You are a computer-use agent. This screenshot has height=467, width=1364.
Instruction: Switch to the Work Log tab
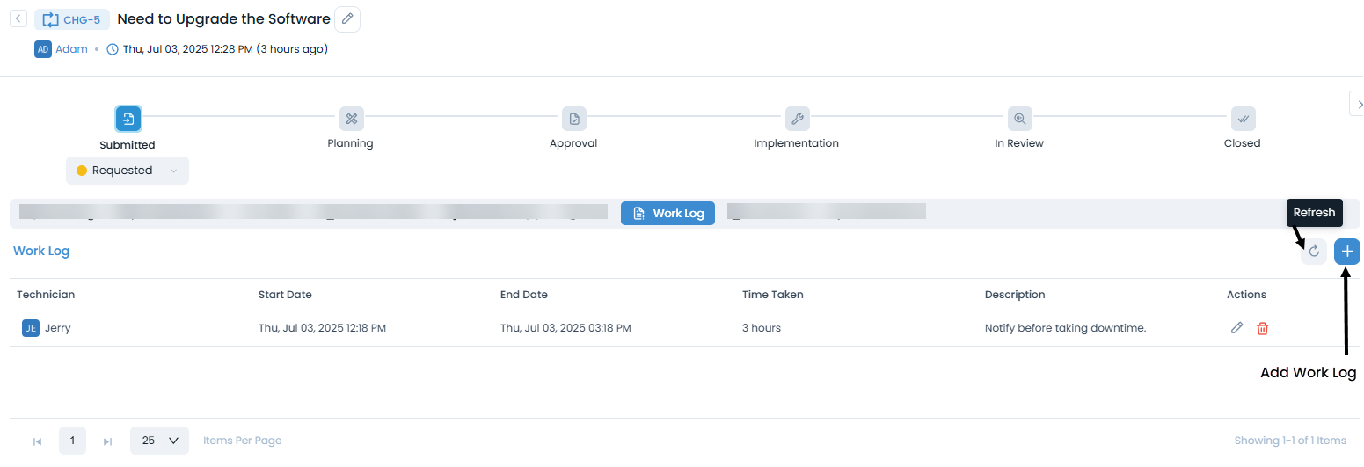tap(668, 214)
